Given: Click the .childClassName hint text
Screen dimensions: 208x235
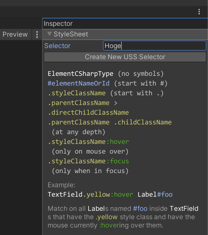Looking at the screenshot, I should pos(143,122).
